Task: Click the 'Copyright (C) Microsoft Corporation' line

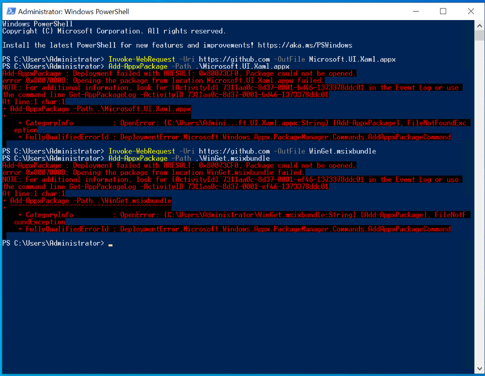Action: coord(114,31)
